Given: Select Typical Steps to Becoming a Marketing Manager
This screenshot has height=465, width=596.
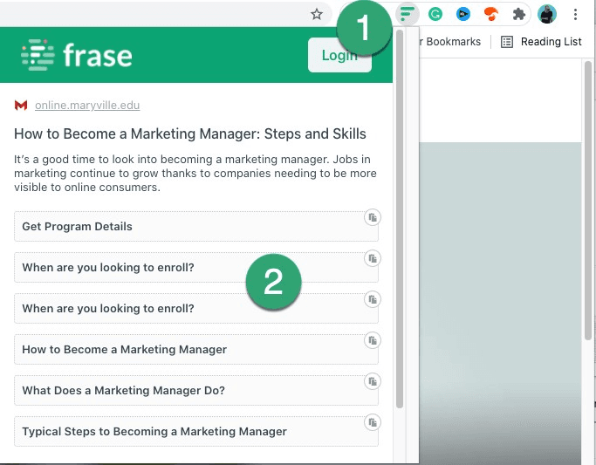Looking at the screenshot, I should point(196,432).
